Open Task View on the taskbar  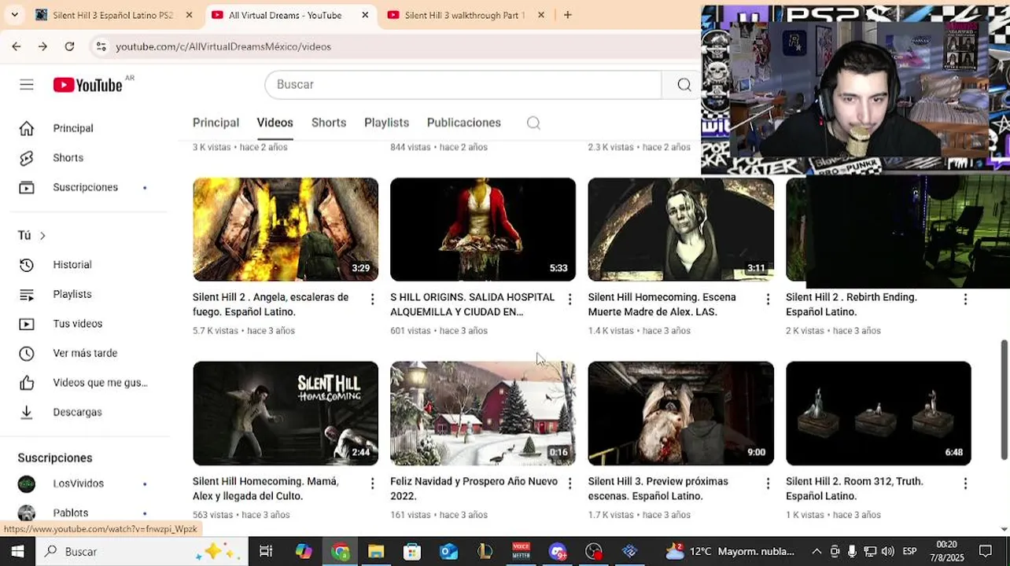[266, 552]
